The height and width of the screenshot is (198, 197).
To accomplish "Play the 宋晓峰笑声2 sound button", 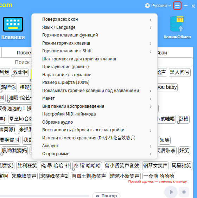I will point(54,176).
